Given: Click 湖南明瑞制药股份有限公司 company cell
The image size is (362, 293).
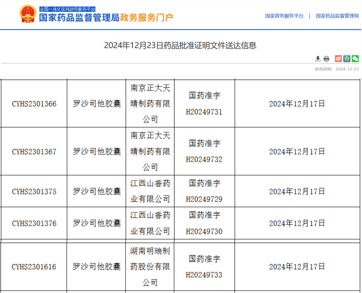Looking at the screenshot, I should 150,267.
